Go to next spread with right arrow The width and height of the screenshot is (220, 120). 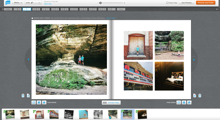pos(194,60)
